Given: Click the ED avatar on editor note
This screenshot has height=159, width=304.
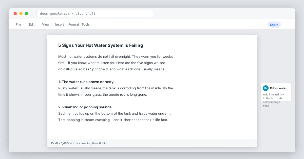Looking at the screenshot, I should [x=265, y=88].
